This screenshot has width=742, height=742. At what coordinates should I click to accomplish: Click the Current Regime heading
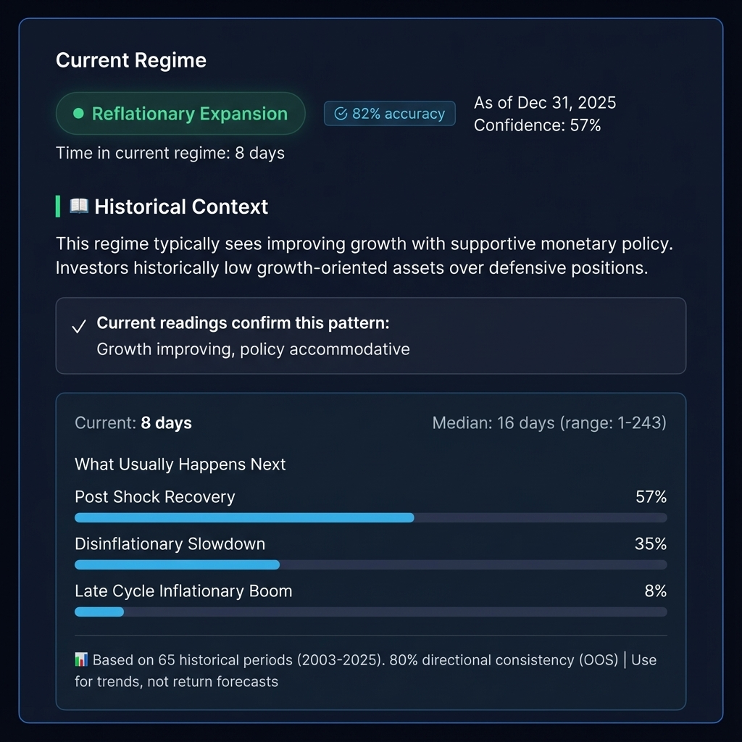coord(131,61)
